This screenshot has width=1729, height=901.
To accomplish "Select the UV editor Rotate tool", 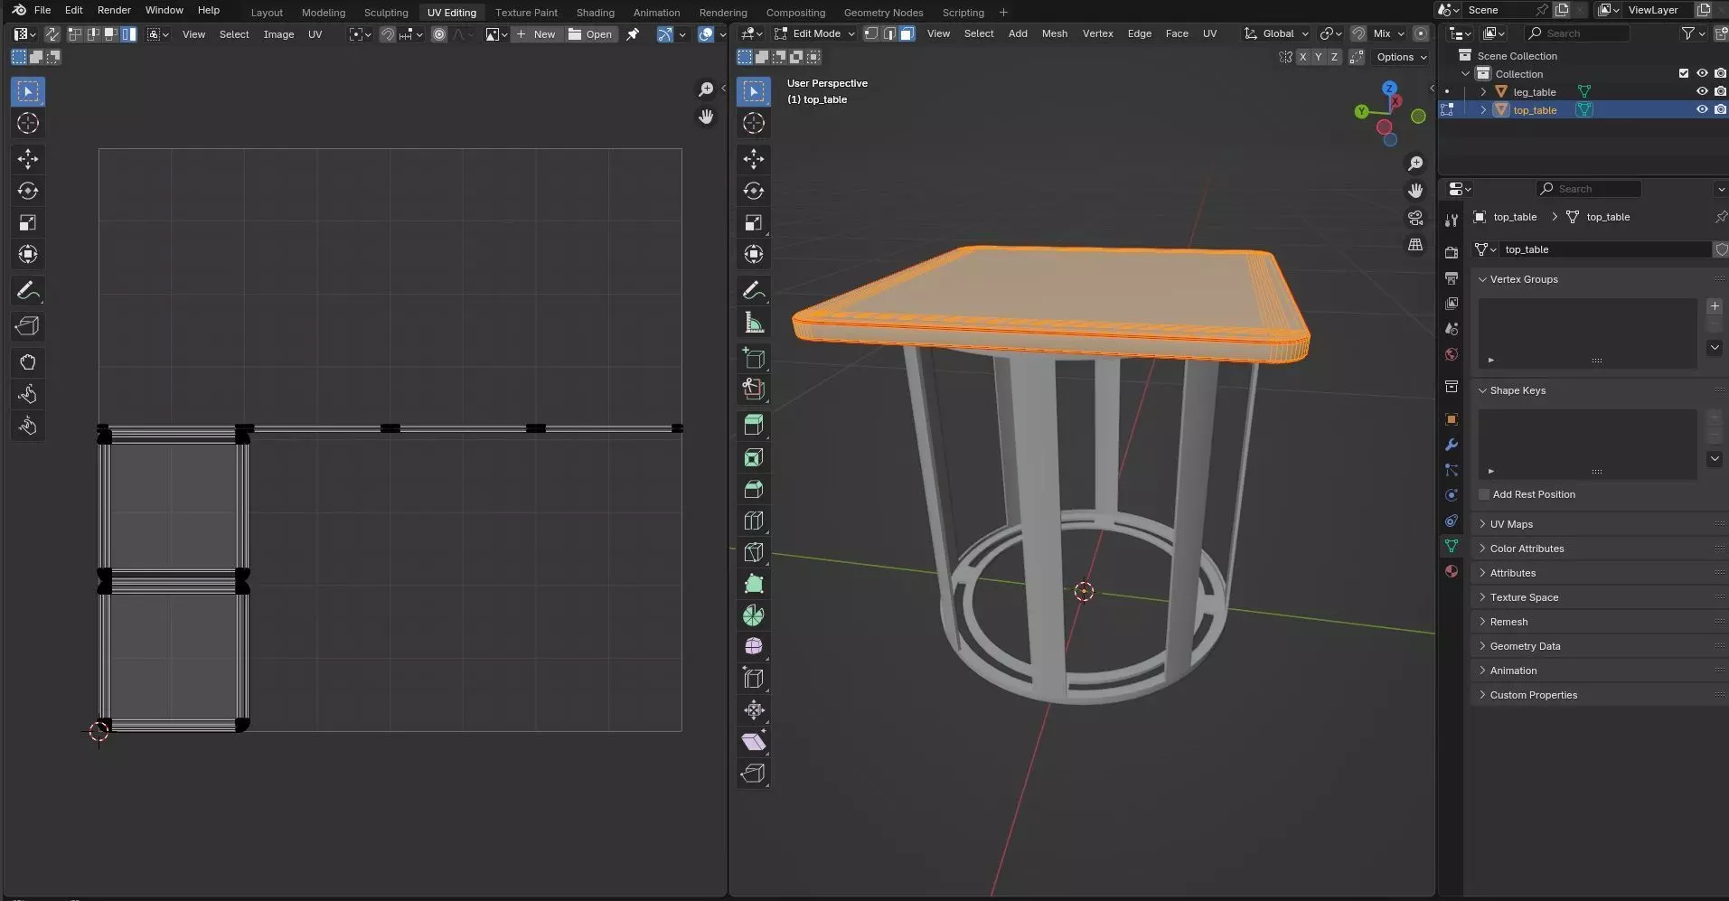I will click(28, 191).
